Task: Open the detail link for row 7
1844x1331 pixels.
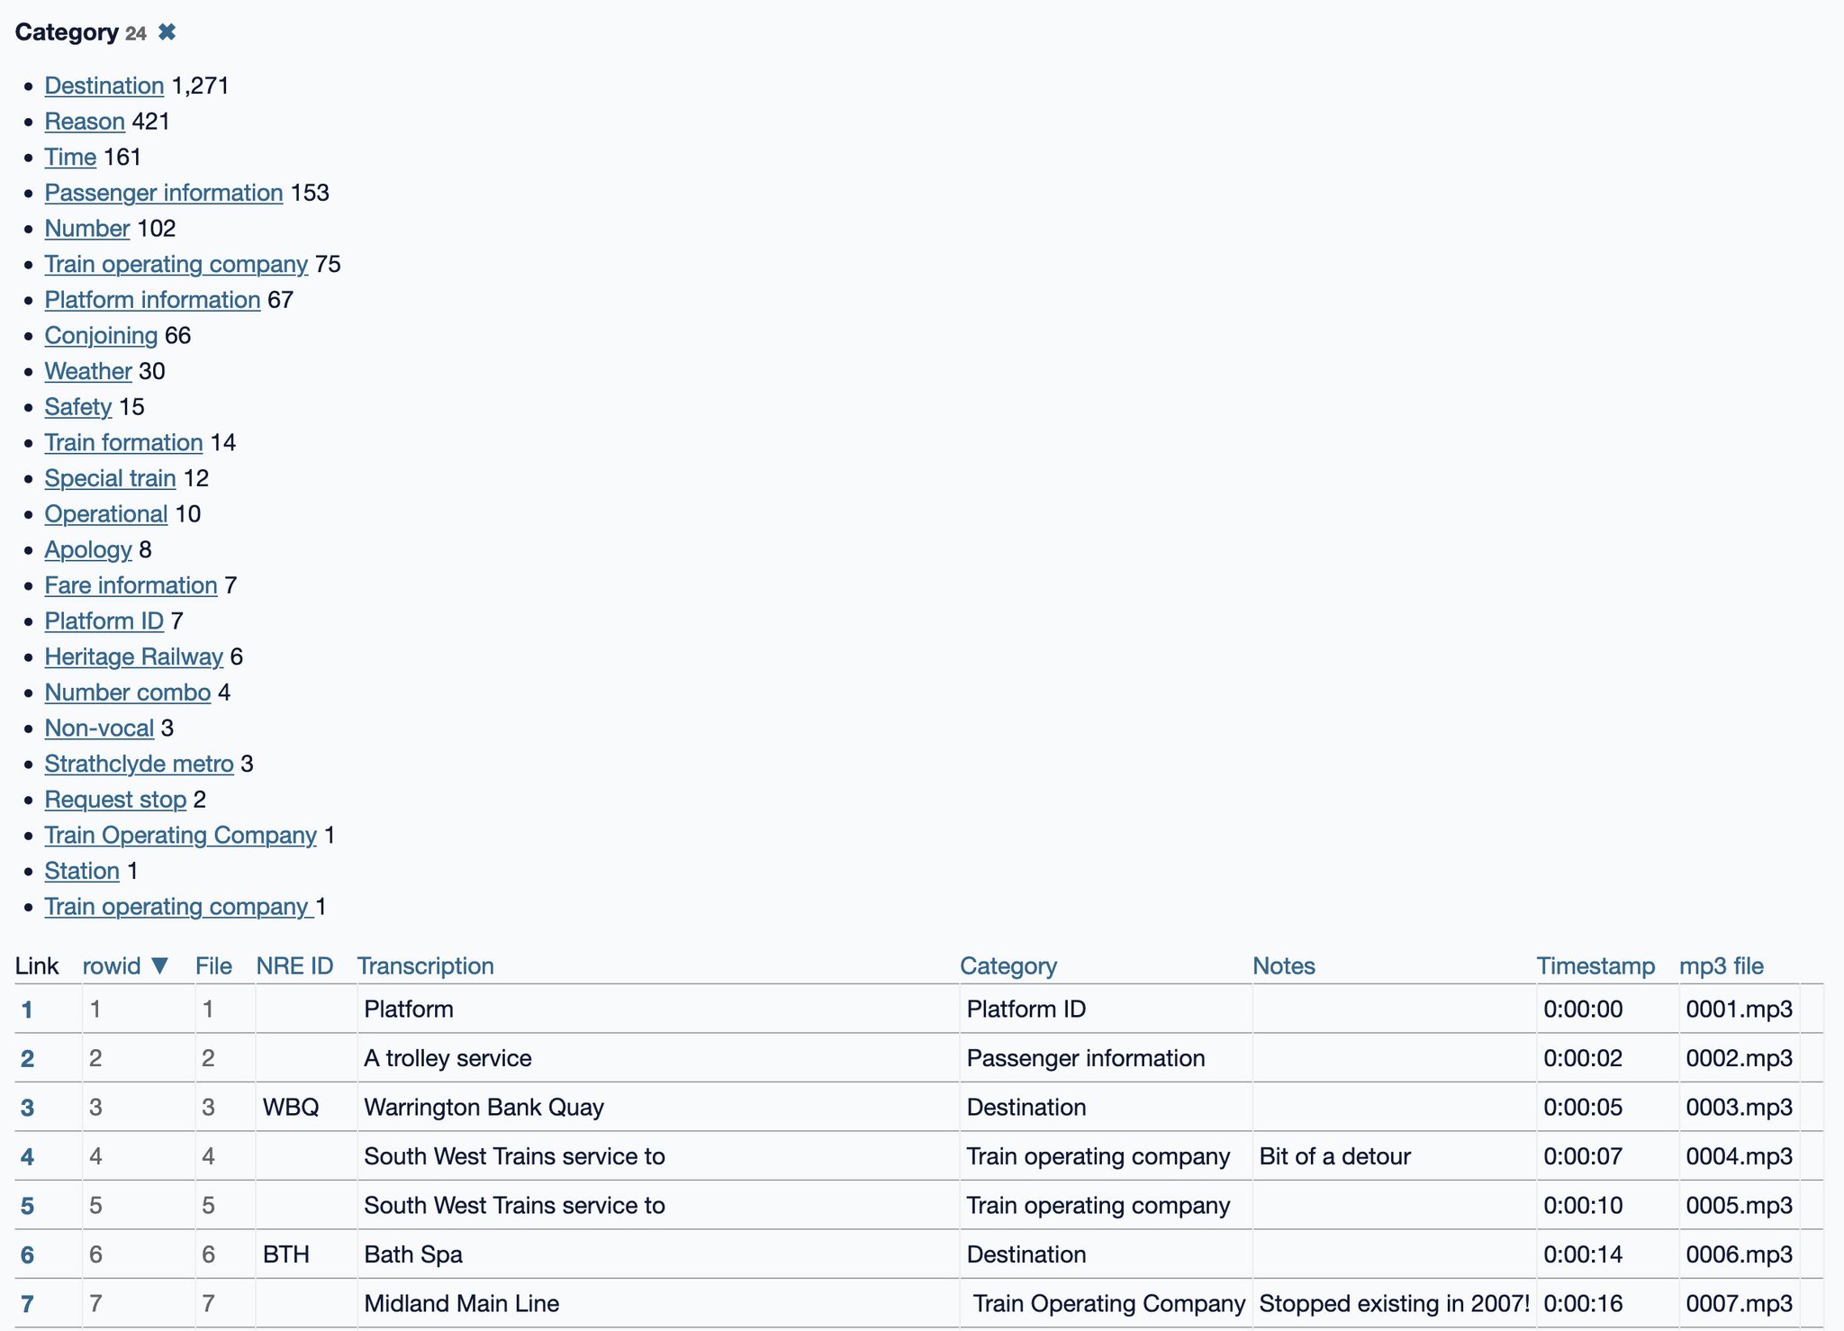Action: coord(28,1302)
